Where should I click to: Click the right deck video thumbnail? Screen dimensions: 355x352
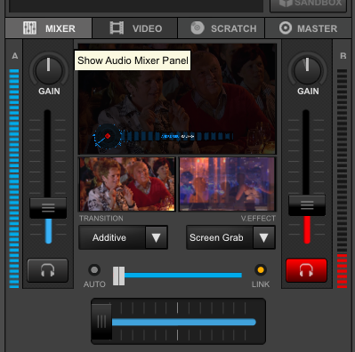[227, 184]
